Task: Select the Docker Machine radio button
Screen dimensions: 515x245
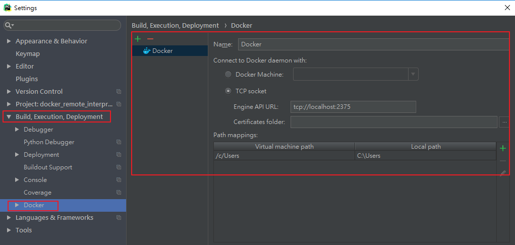Action: click(228, 75)
